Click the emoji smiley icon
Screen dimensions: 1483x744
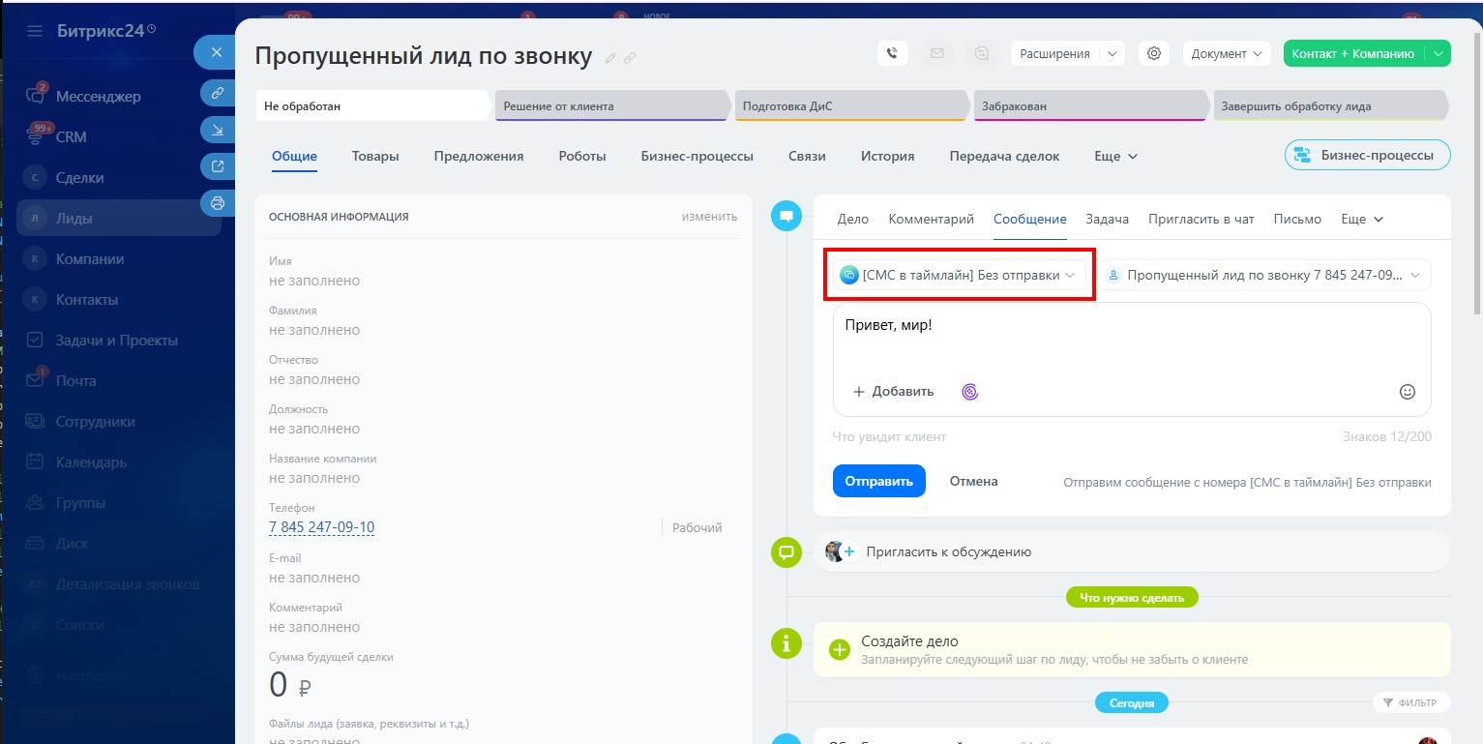pyautogui.click(x=1408, y=392)
